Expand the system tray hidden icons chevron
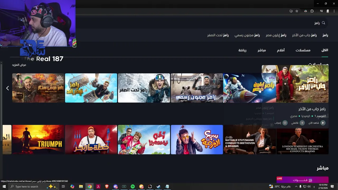338x190 pixels. tap(296, 187)
